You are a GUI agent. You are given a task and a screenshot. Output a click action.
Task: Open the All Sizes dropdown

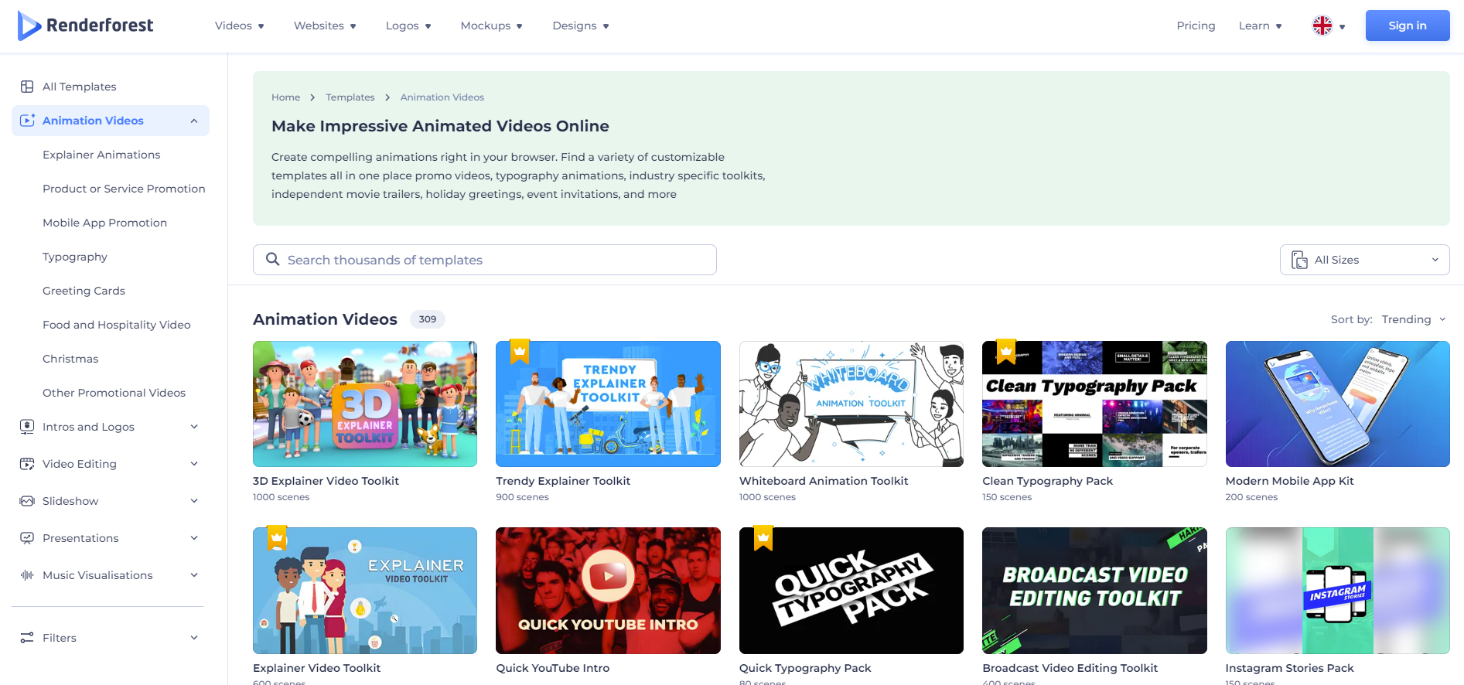pos(1364,260)
